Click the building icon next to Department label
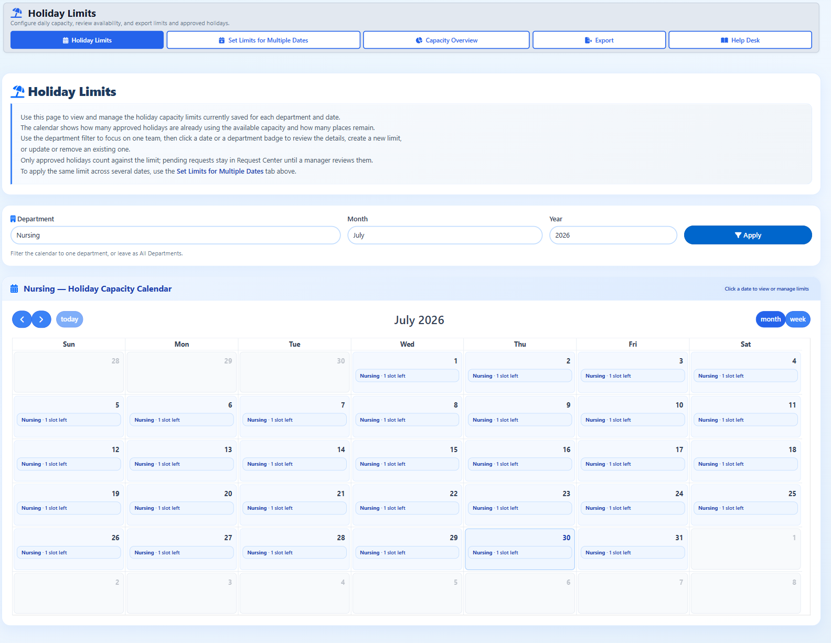Image resolution: width=831 pixels, height=643 pixels. pyautogui.click(x=13, y=219)
